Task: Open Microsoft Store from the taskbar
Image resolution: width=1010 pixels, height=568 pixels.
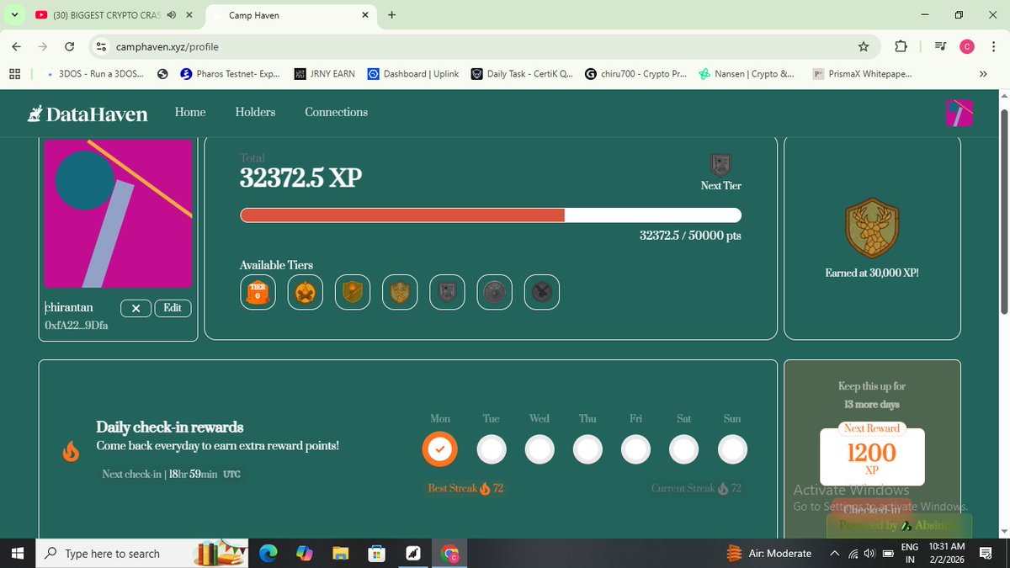Action: point(377,554)
